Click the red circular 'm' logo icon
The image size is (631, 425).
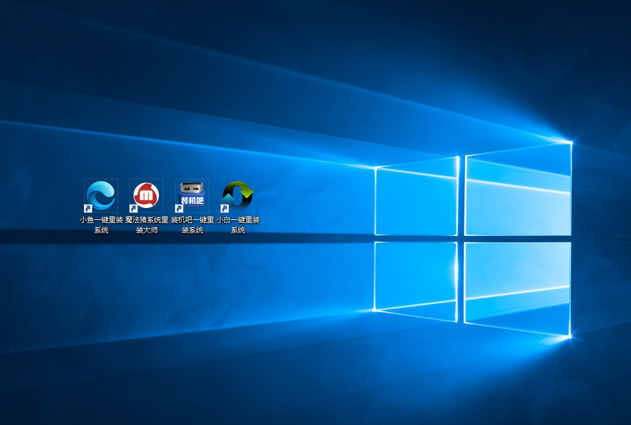click(x=146, y=194)
